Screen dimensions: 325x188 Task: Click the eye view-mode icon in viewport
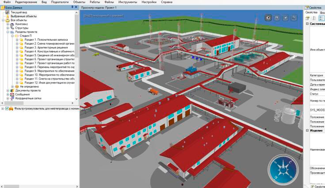[x=269, y=18]
